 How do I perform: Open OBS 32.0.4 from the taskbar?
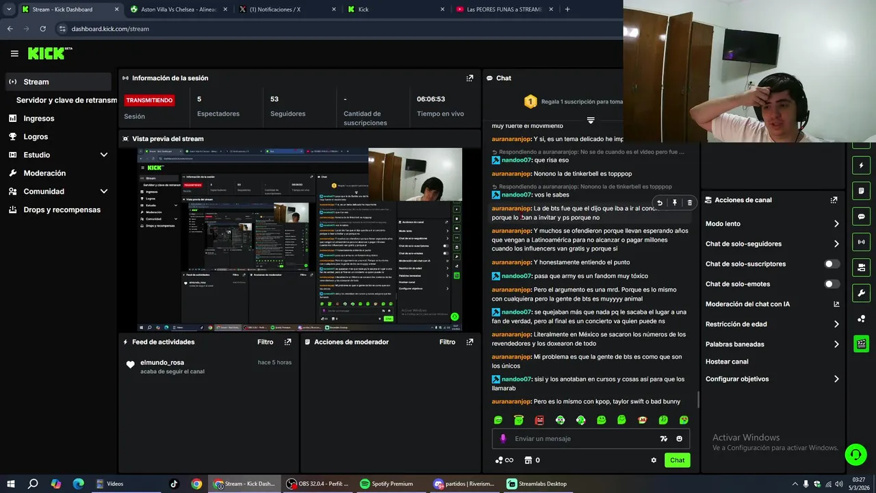(318, 483)
